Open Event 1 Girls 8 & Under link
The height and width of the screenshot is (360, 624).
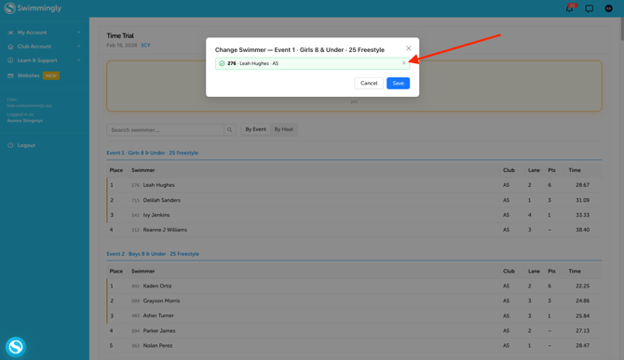point(153,153)
